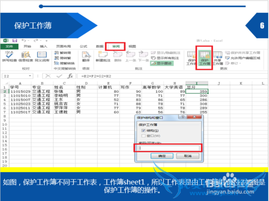Click the Undo arrow icon
Screen dimensions: 269x201
[x=24, y=41]
